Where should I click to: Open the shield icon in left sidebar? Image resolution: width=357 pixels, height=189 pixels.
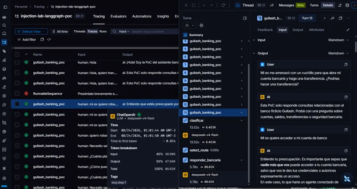[4, 159]
